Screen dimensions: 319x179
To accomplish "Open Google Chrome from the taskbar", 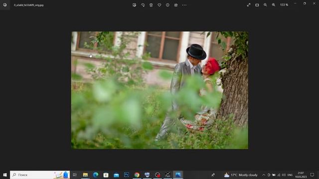I will (137, 175).
